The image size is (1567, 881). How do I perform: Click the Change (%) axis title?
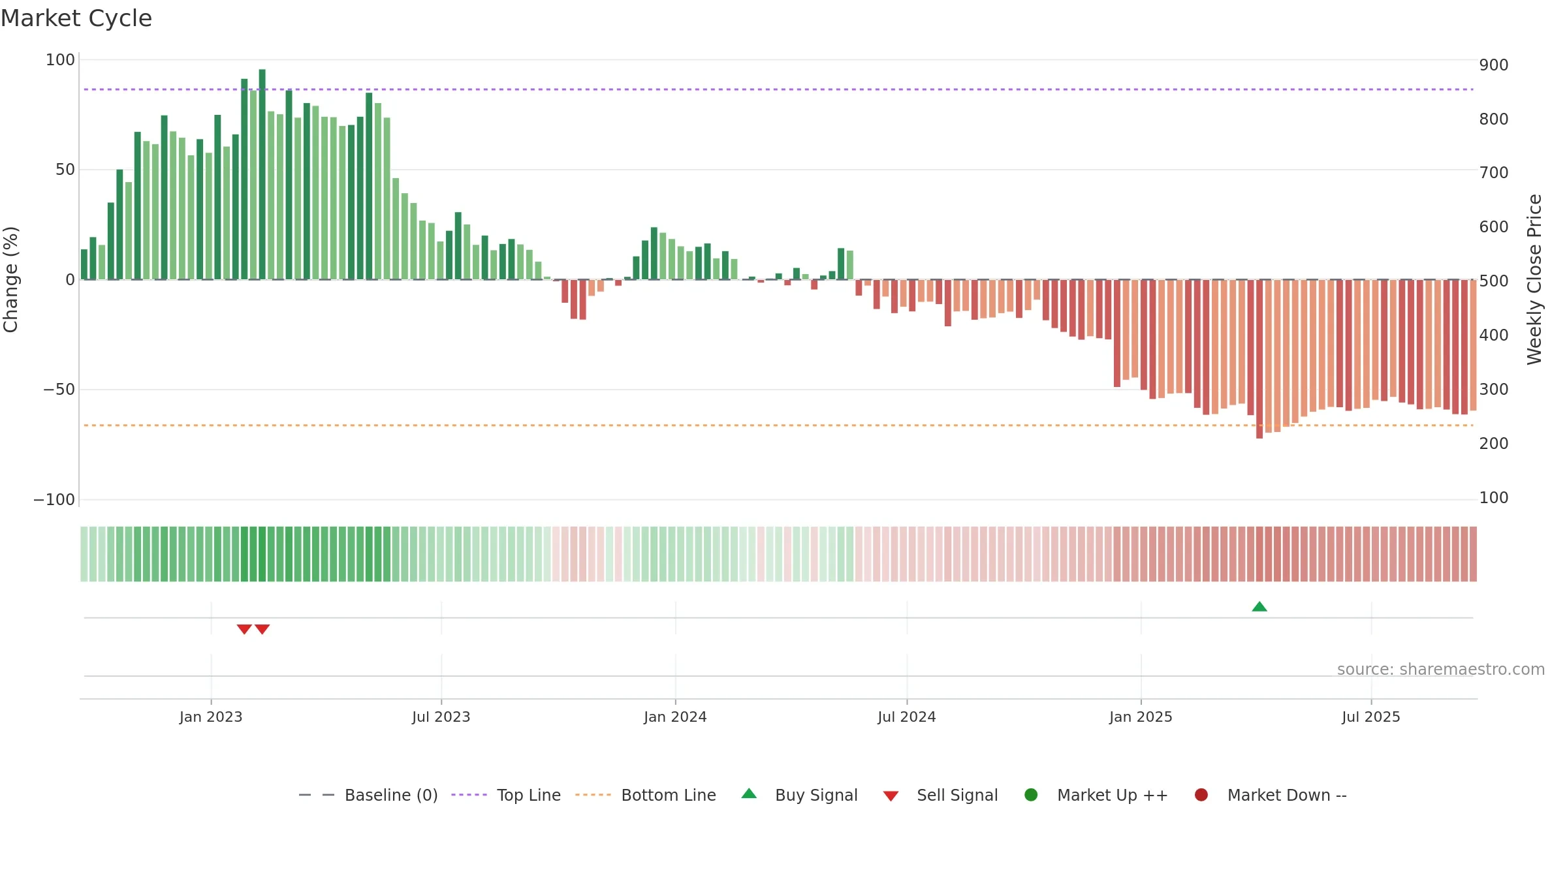[x=10, y=279]
